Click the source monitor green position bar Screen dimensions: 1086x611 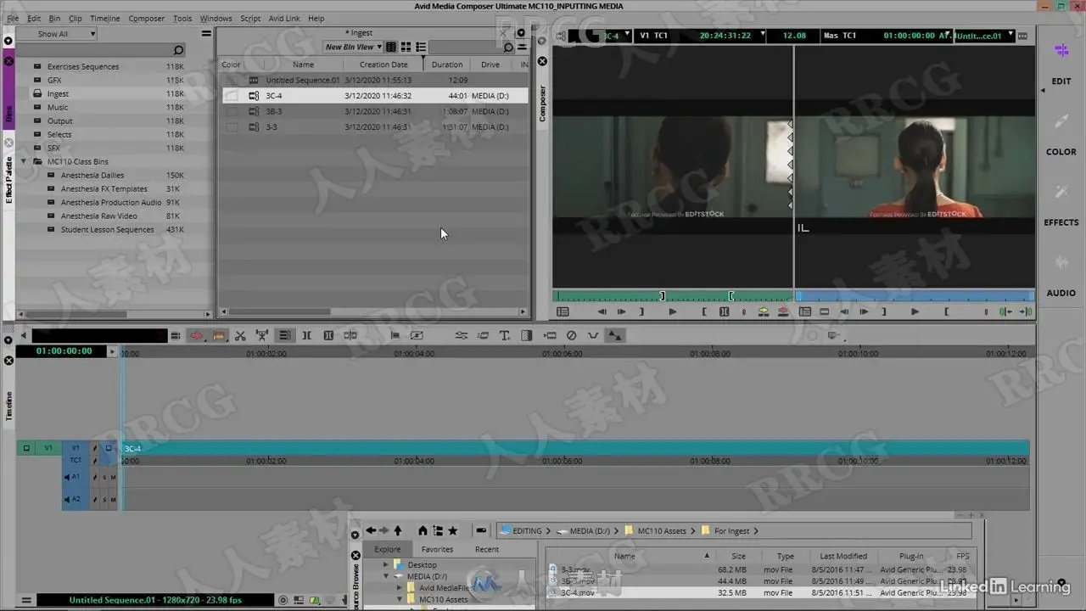point(673,296)
